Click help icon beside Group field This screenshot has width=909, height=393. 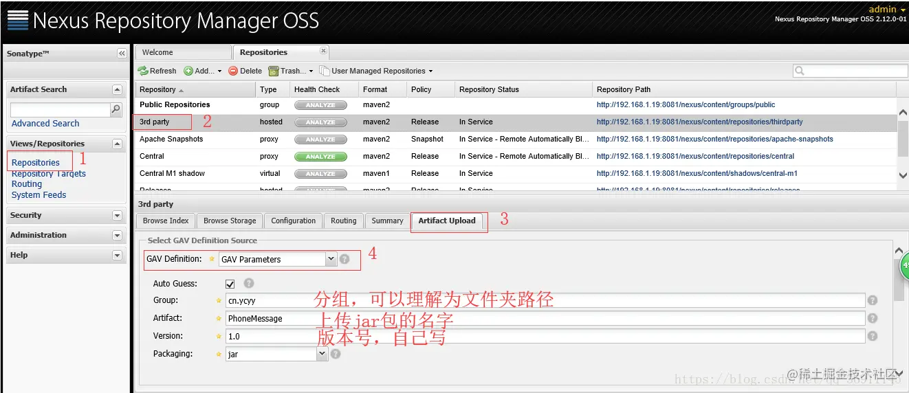pos(873,300)
